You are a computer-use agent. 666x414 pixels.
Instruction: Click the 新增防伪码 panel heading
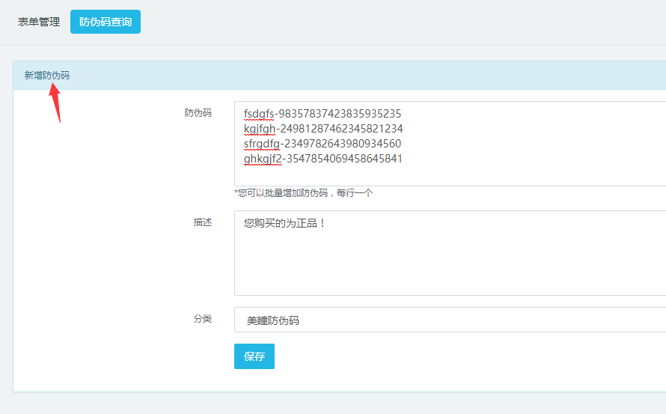47,76
